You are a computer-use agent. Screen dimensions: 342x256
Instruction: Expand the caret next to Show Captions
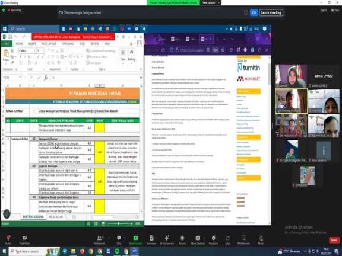[204, 238]
